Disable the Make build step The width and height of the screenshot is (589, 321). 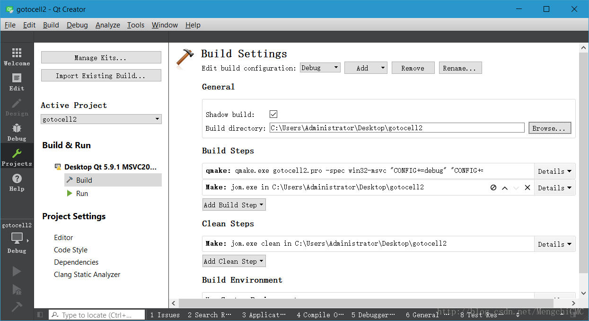[493, 187]
